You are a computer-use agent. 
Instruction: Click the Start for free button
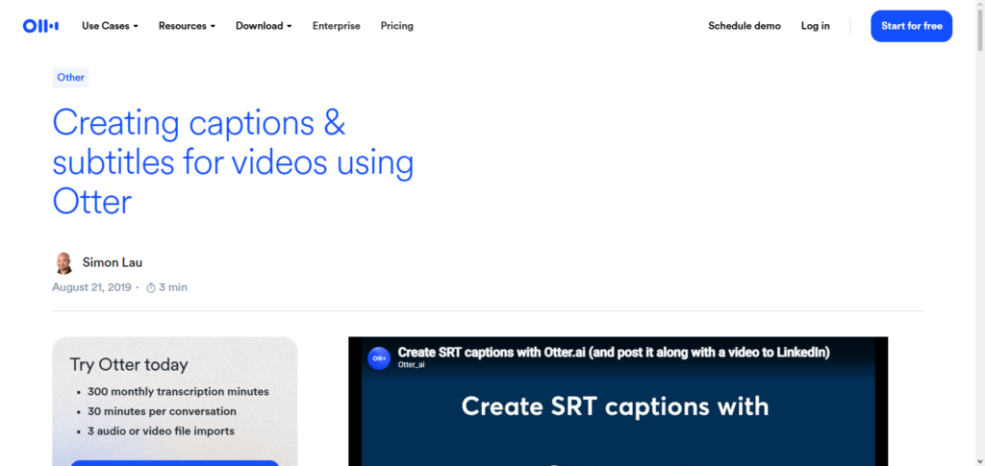(911, 26)
